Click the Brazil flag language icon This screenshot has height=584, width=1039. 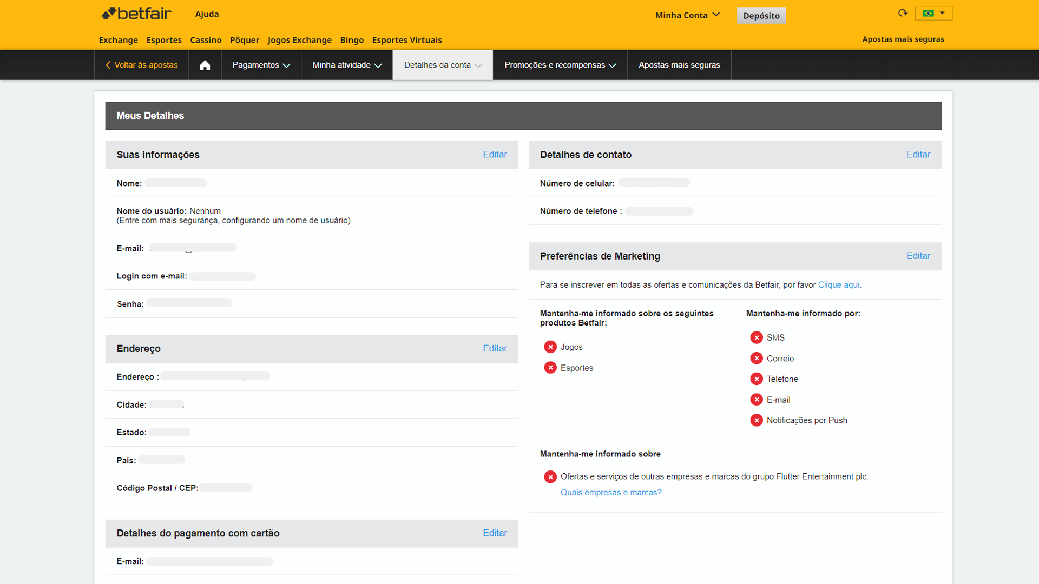click(929, 13)
